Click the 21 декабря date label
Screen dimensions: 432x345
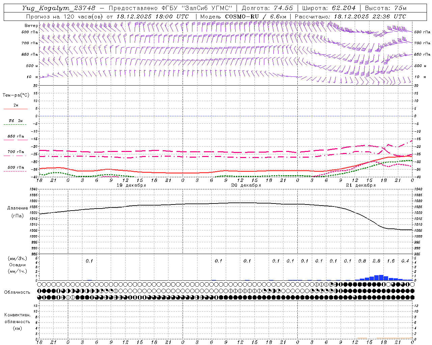click(x=361, y=185)
